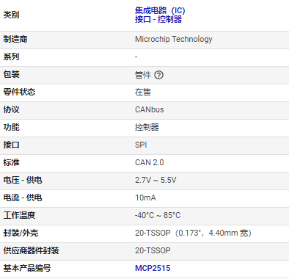This screenshot has width=289, height=279.
Task: Open the 接口 - 控制器 category link
Action: point(158,19)
